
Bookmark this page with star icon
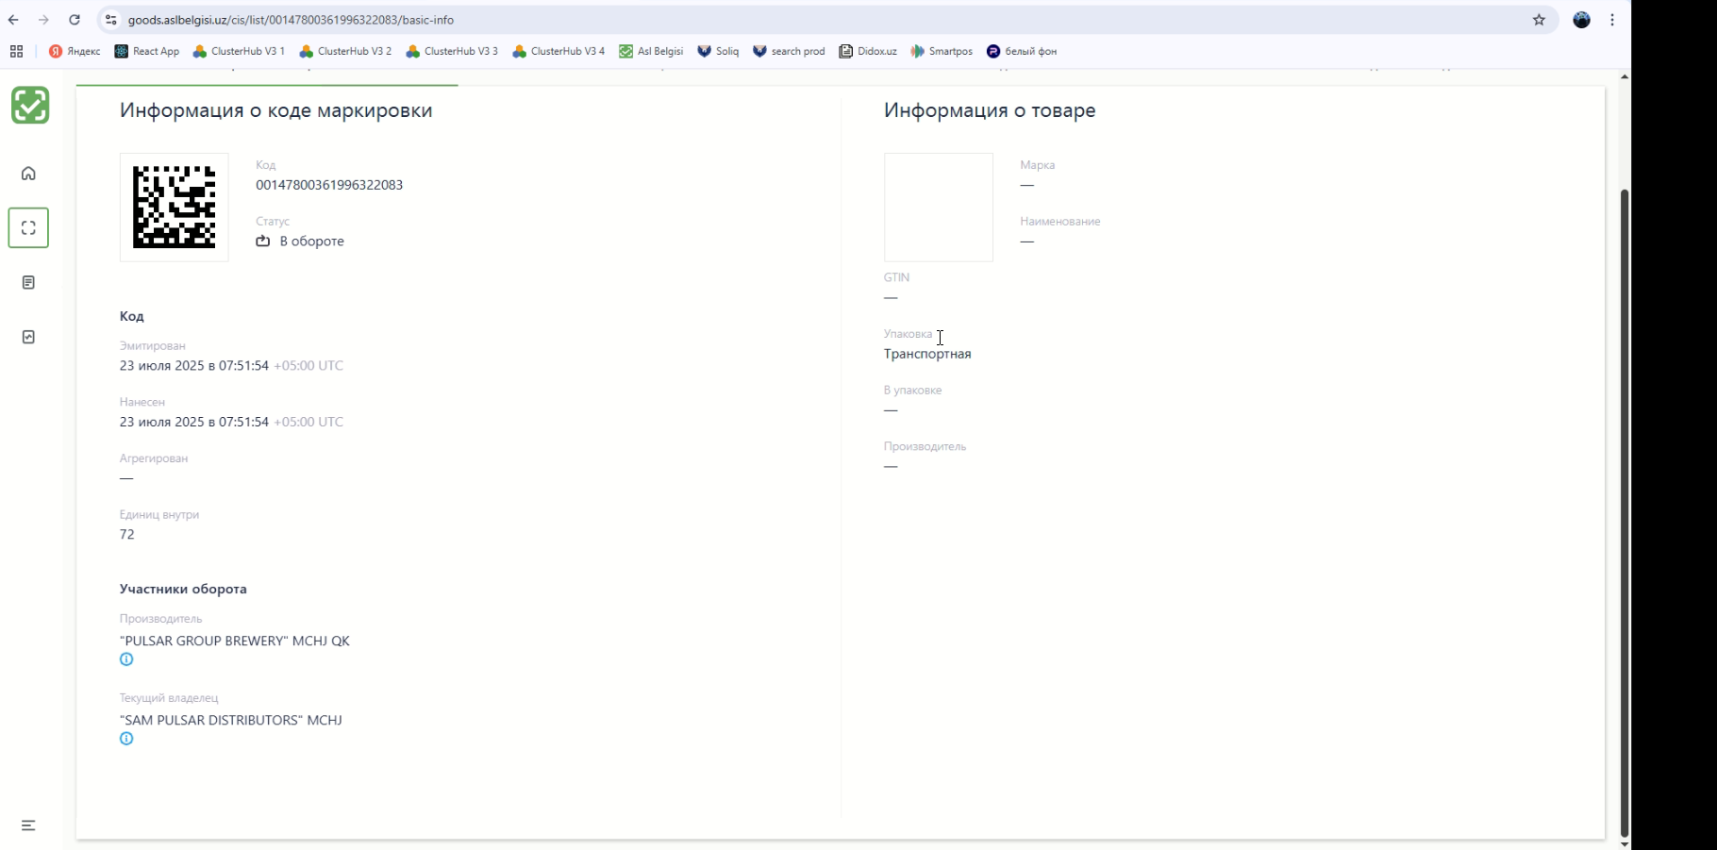tap(1539, 20)
